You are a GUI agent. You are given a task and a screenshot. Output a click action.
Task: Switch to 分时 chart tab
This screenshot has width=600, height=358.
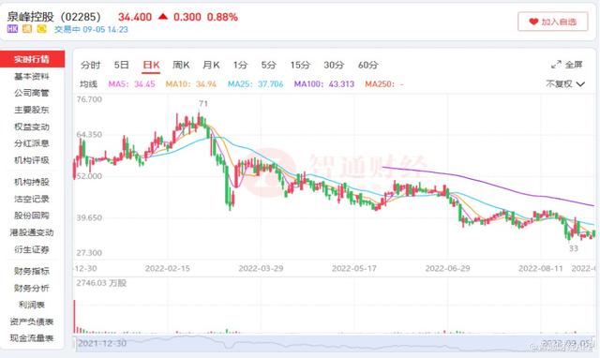tap(90, 65)
